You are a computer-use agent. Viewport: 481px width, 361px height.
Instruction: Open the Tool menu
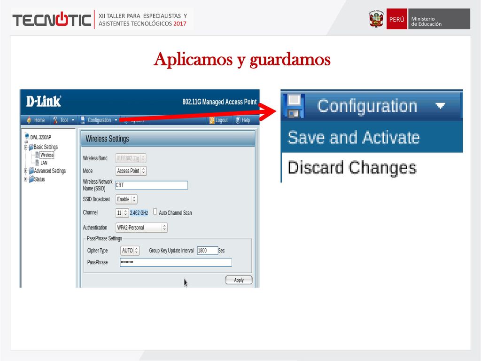[63, 120]
